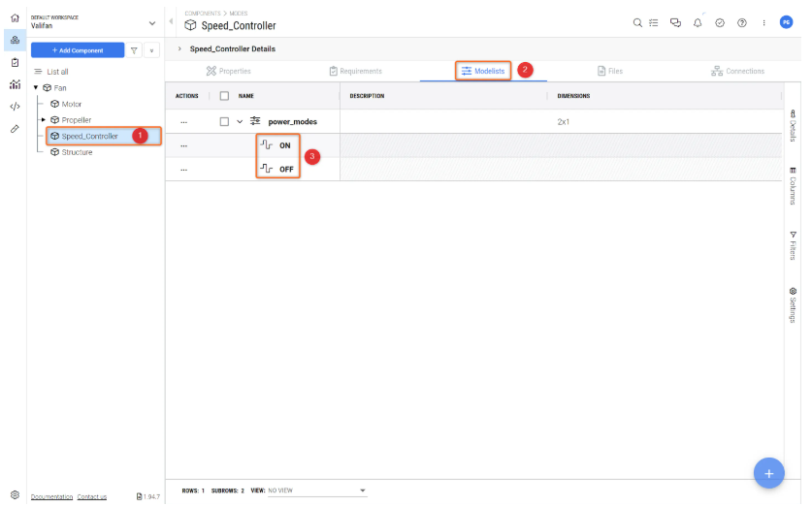Open the analysis chart icon in sidebar

click(x=15, y=84)
